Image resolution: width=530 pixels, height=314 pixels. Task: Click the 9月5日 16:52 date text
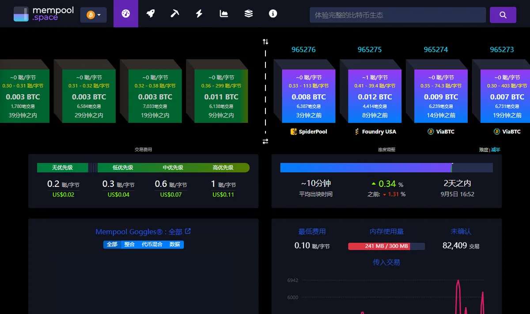click(x=458, y=194)
